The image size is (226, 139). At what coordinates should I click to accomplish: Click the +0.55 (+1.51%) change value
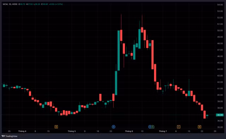(56, 4)
